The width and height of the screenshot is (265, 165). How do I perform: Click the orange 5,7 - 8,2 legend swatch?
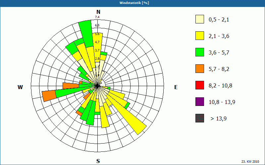(200, 69)
